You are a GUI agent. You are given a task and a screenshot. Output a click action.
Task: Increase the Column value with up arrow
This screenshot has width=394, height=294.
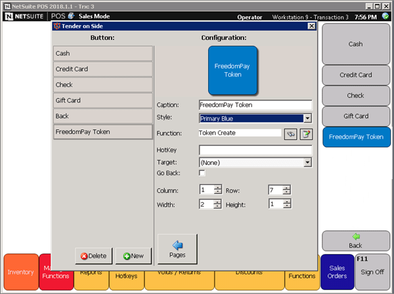tap(217, 187)
